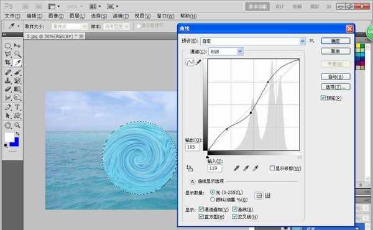Toggle the 直方图(H) checkbox

(x=201, y=216)
